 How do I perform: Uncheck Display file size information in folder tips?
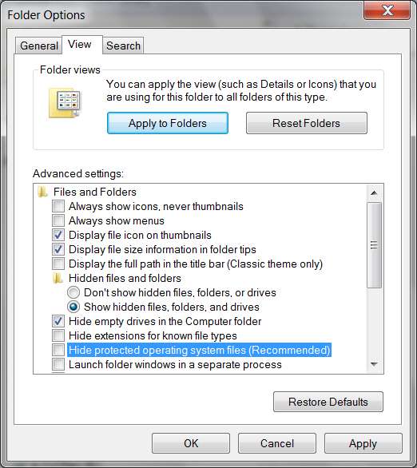(x=58, y=249)
